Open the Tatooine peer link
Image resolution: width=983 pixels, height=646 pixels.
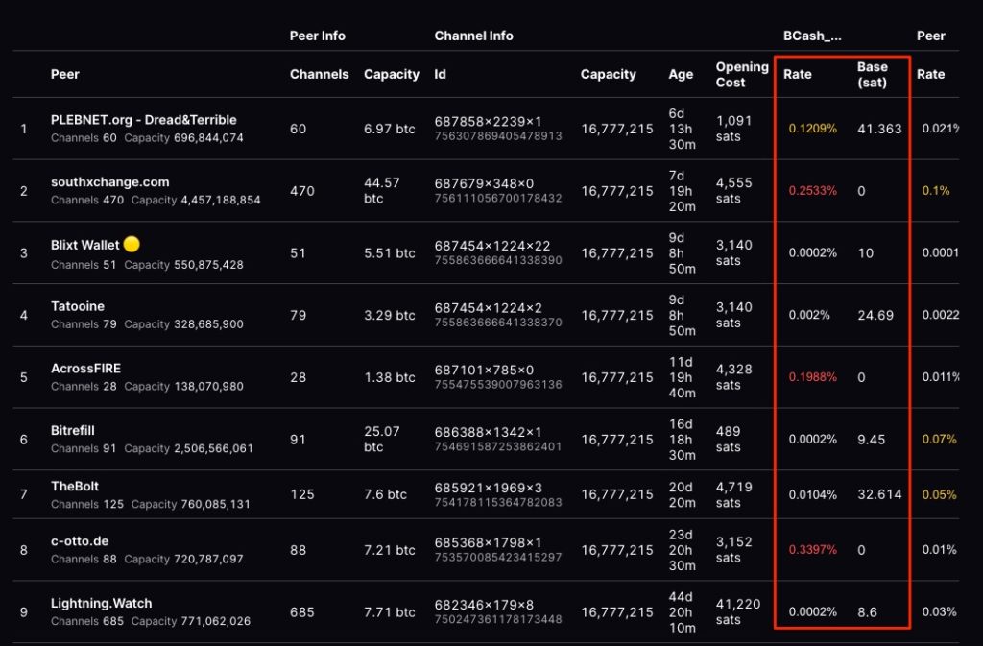(x=77, y=306)
